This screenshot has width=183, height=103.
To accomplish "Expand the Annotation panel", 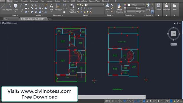I will pyautogui.click(x=58, y=15).
